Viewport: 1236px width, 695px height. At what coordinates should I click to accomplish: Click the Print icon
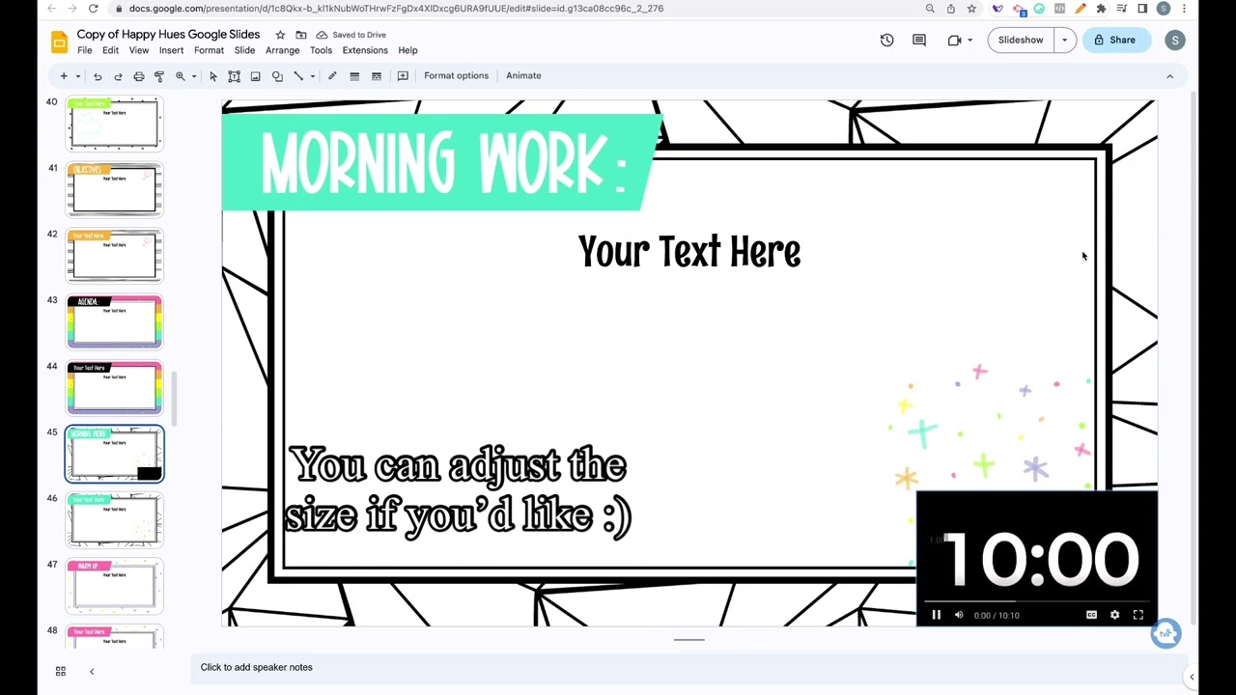(138, 75)
